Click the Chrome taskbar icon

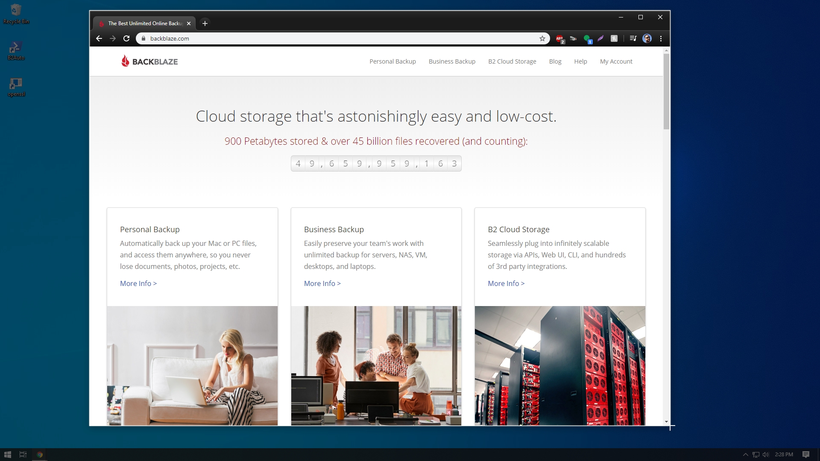tap(40, 455)
